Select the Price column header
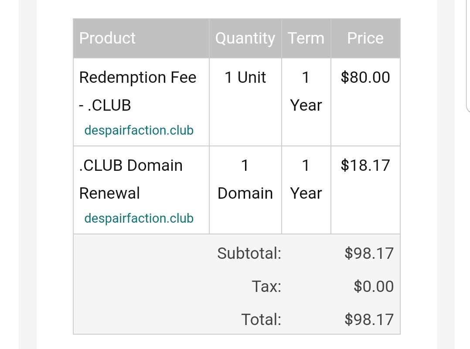The height and width of the screenshot is (349, 470). point(365,38)
